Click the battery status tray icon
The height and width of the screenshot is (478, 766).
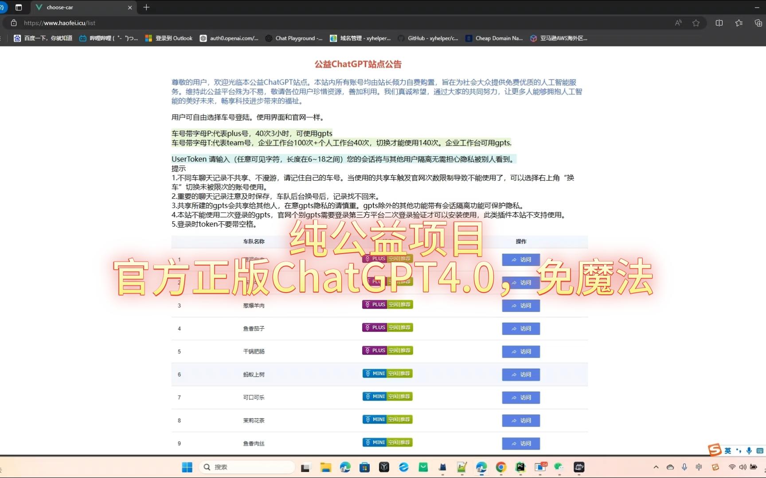point(754,467)
